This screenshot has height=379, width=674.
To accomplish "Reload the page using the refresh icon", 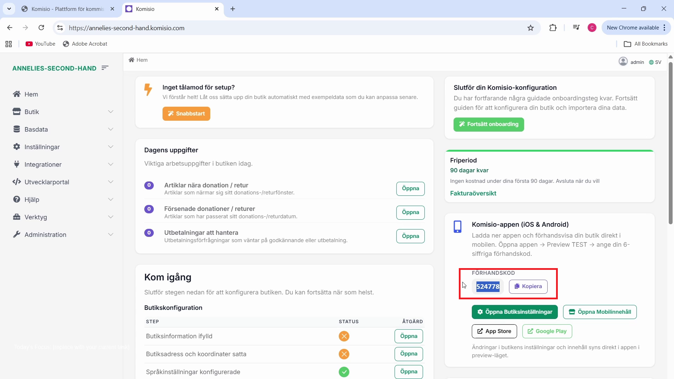I will [41, 28].
